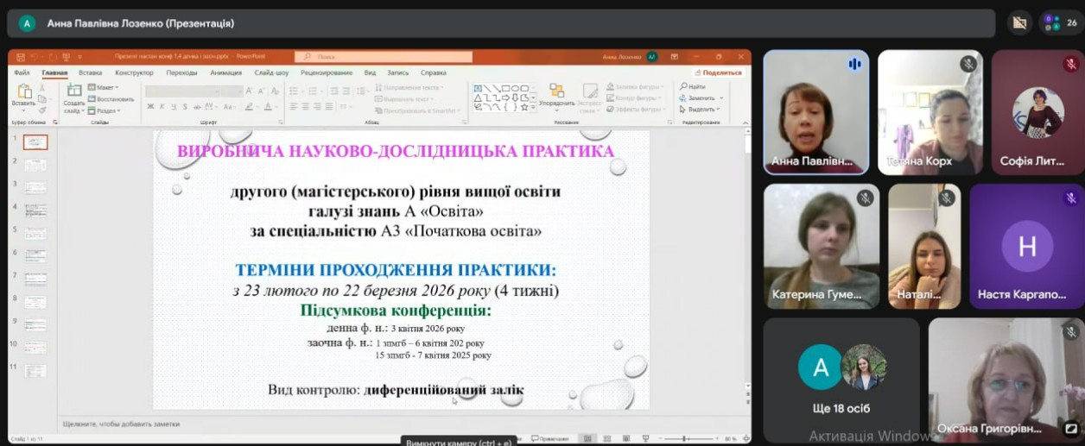The width and height of the screenshot is (1085, 446).
Task: Switch to the Слайд-шоу ribbon tab
Action: point(271,72)
